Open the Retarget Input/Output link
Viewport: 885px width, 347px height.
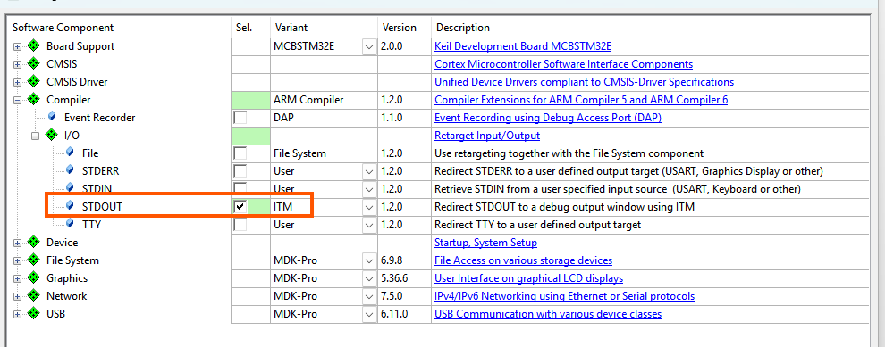pyautogui.click(x=487, y=136)
